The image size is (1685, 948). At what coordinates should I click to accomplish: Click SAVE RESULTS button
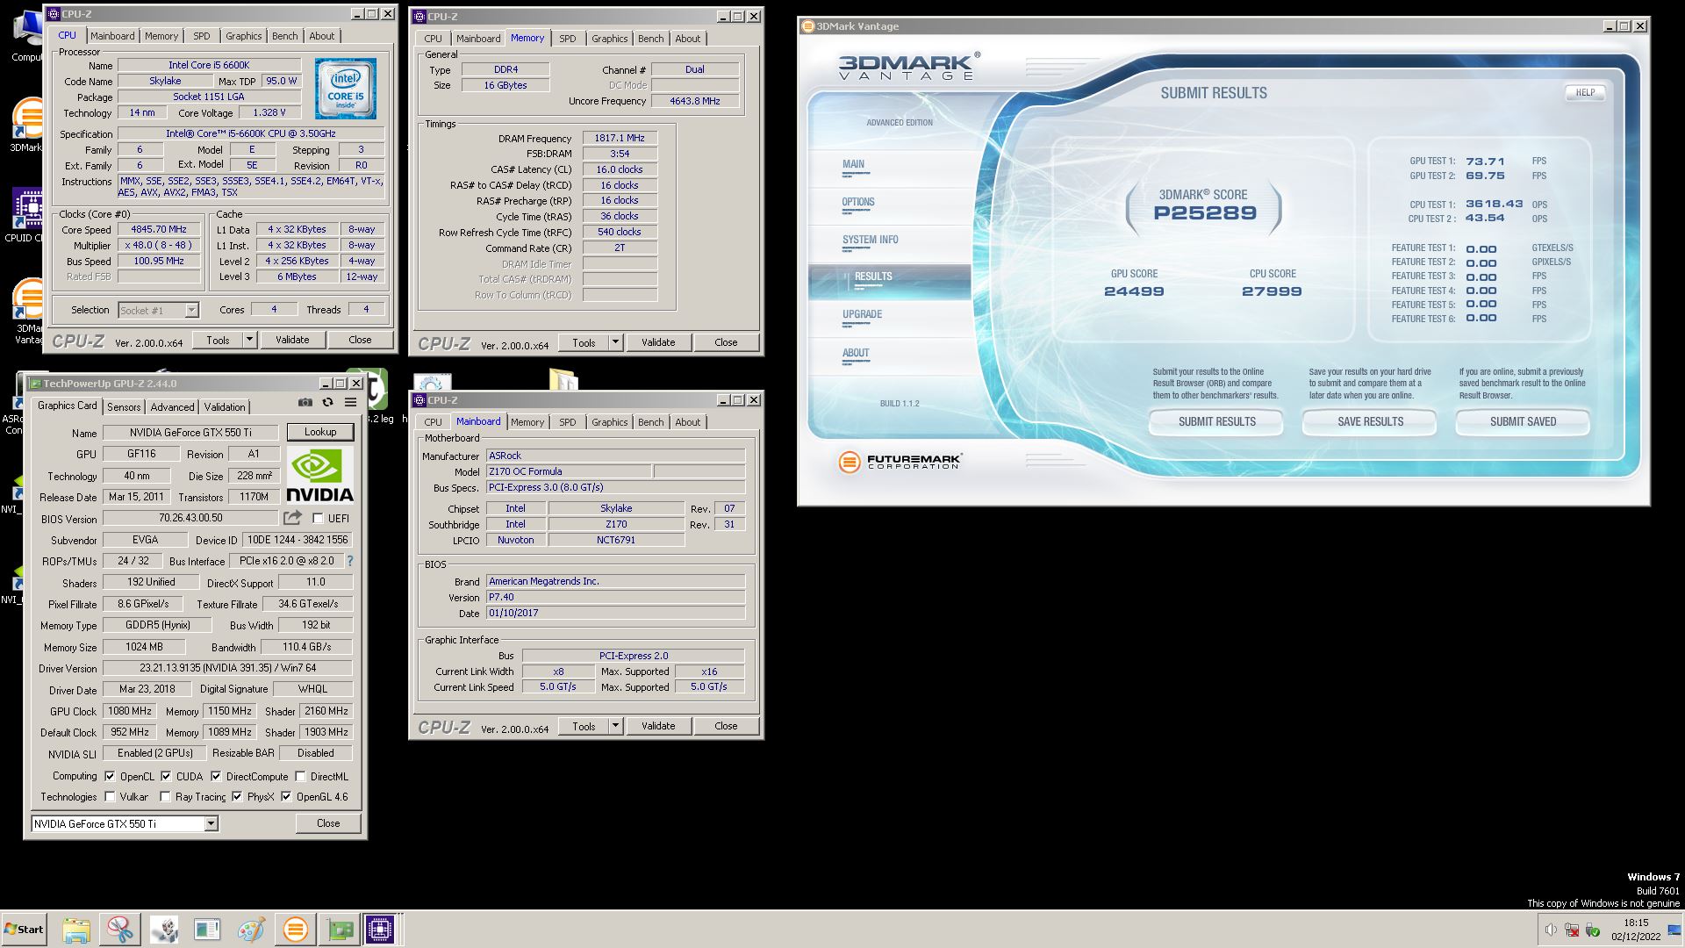click(1370, 421)
